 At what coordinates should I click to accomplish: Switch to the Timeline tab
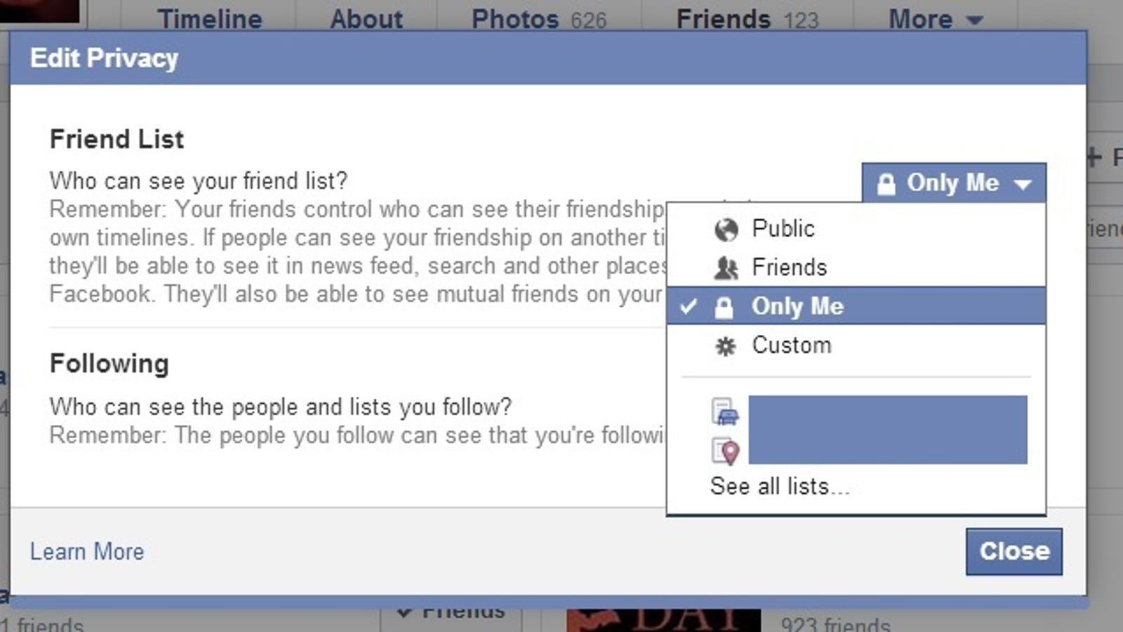pyautogui.click(x=209, y=19)
